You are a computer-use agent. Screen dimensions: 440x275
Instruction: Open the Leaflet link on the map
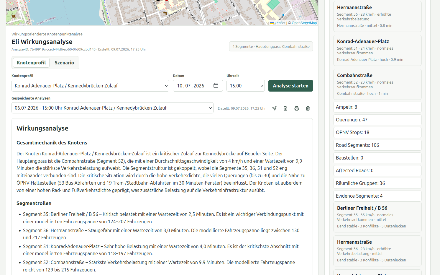(x=280, y=23)
